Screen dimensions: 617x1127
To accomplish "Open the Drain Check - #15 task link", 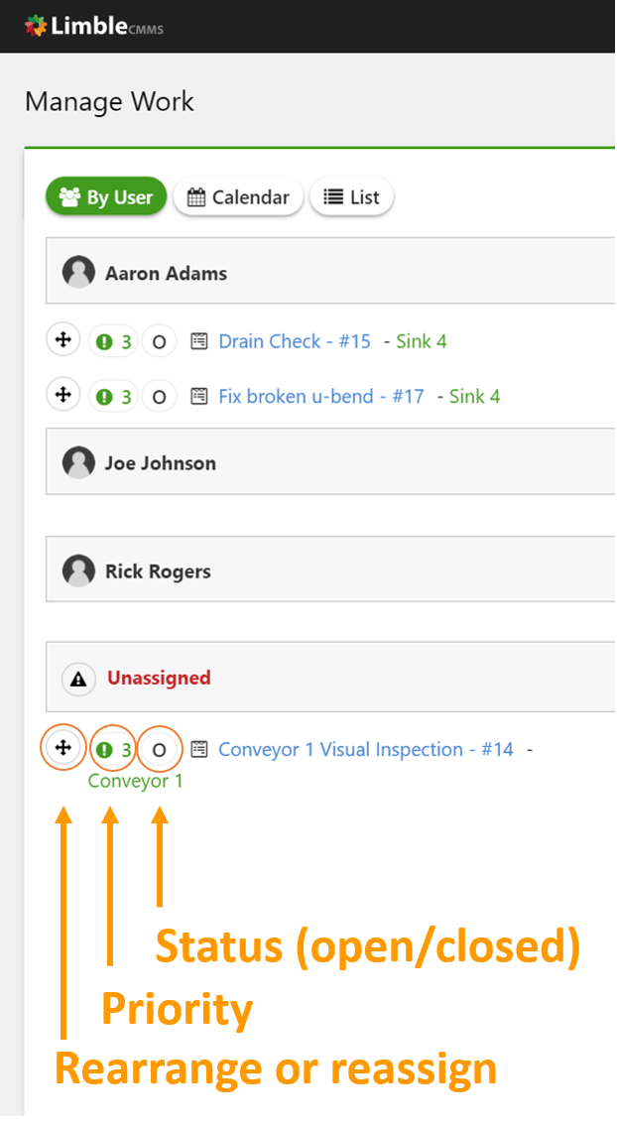I will [295, 340].
